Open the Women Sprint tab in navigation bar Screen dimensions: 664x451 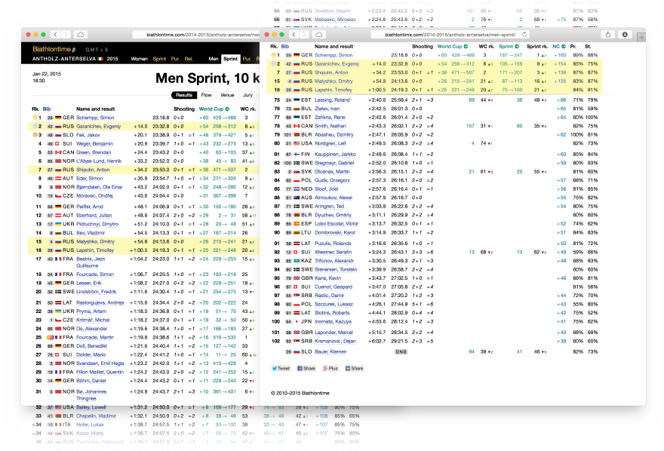(x=159, y=58)
